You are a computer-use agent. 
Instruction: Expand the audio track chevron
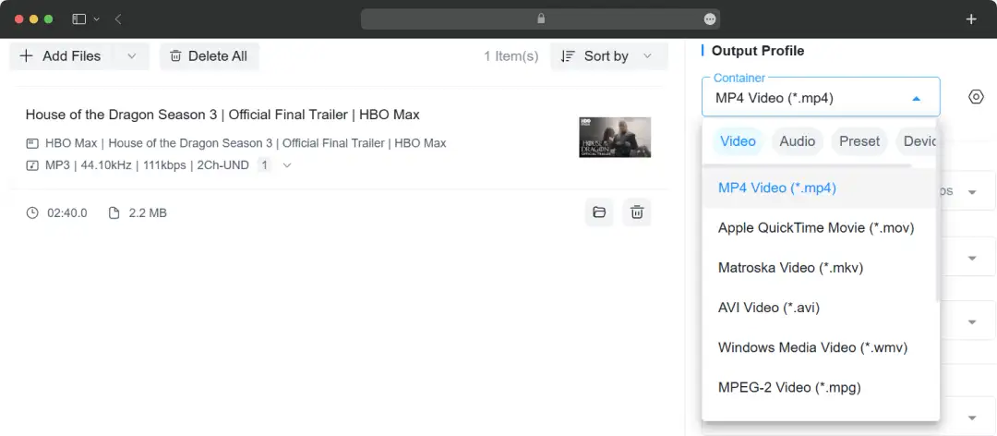(287, 165)
